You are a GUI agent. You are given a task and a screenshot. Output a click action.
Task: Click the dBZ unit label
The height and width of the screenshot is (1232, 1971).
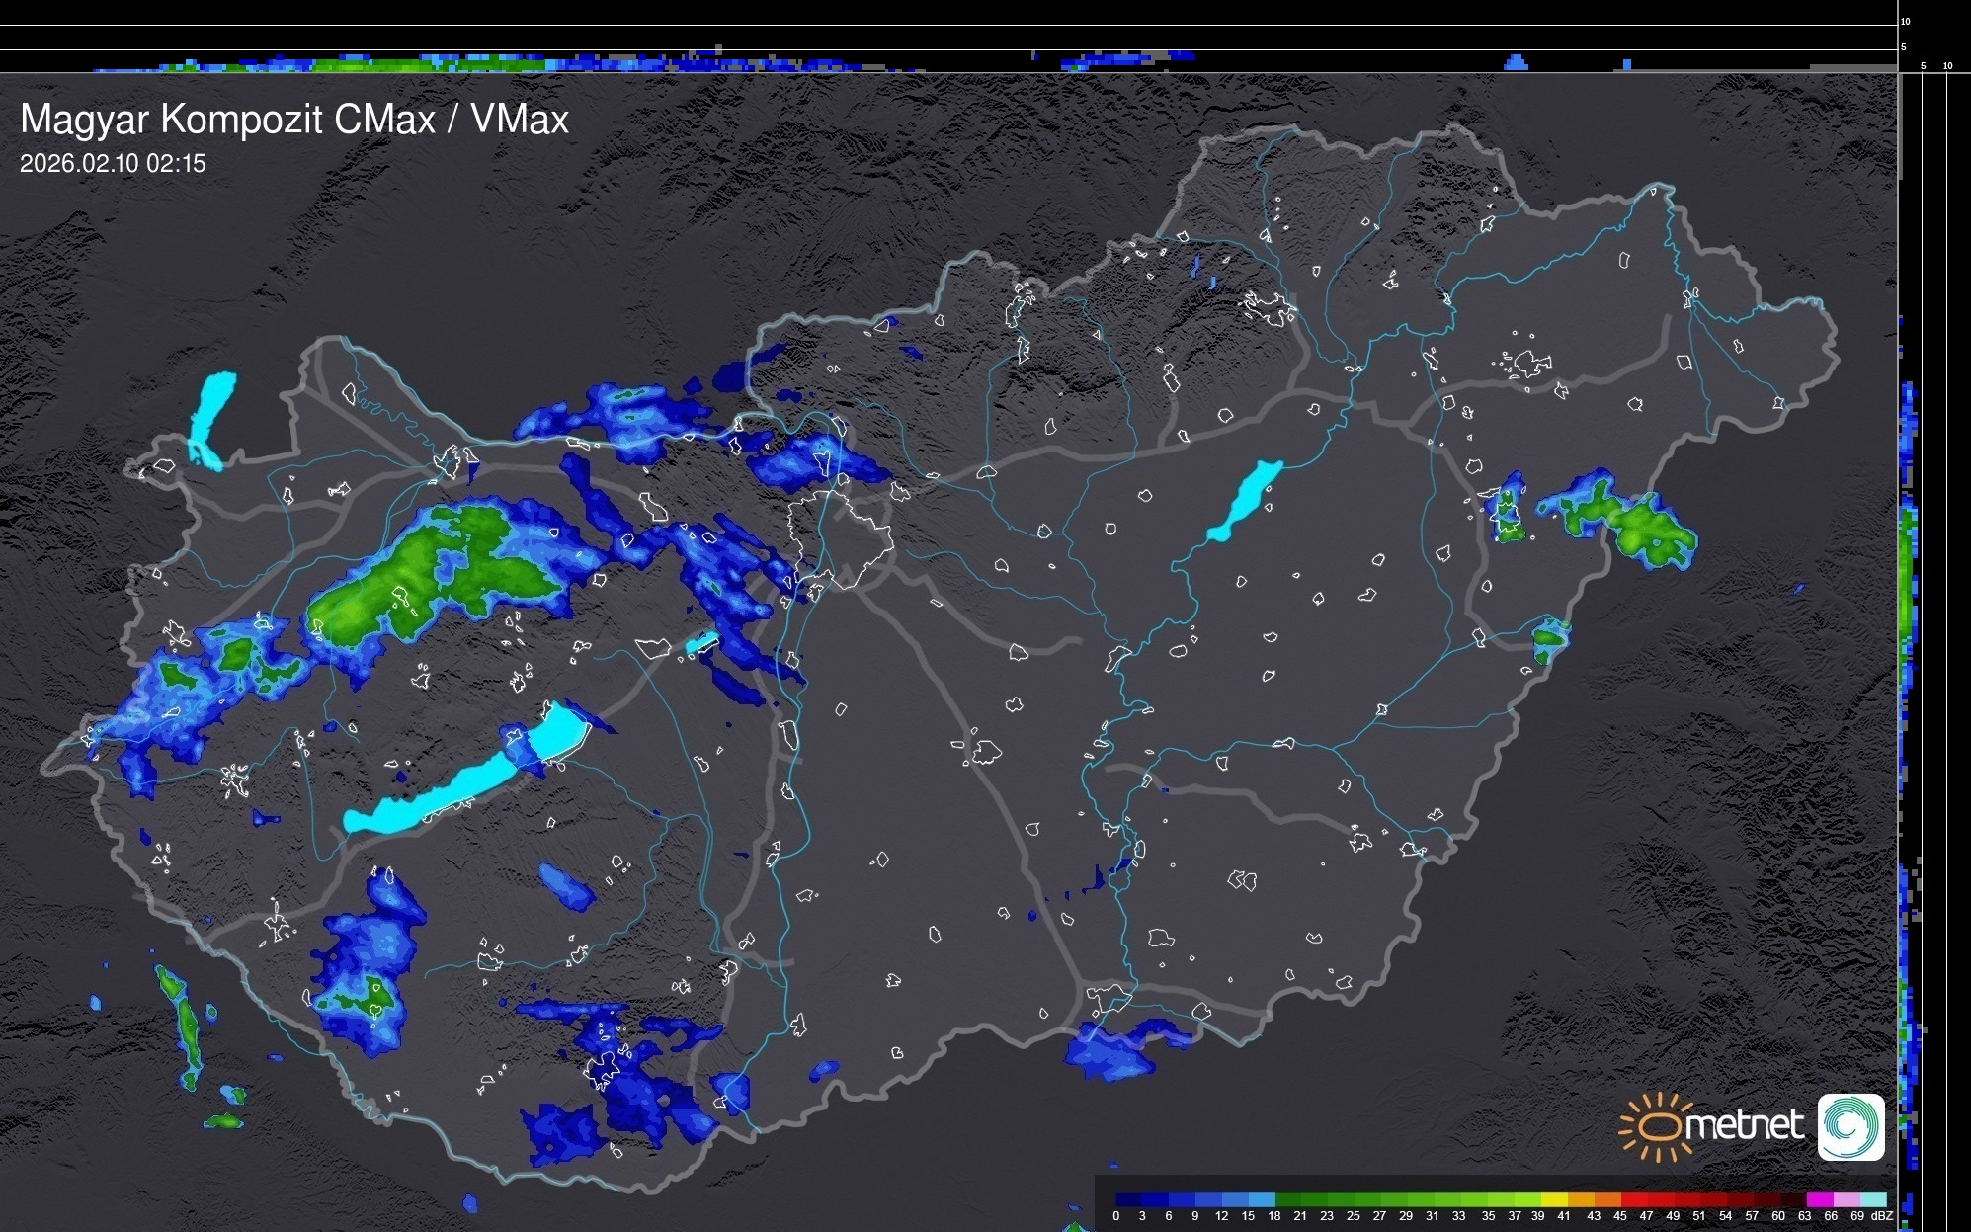pos(1881,1216)
